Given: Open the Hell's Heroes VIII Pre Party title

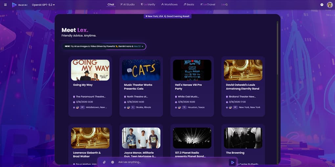Looking at the screenshot, I should 188,87.
